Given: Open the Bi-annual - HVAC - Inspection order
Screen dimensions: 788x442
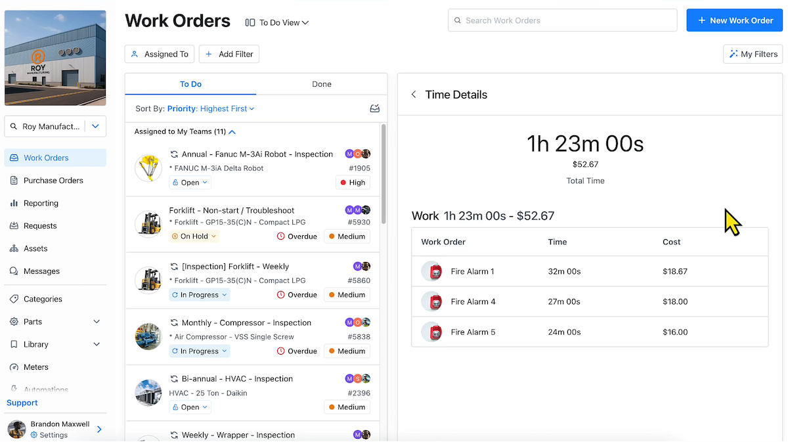Looking at the screenshot, I should [x=237, y=379].
